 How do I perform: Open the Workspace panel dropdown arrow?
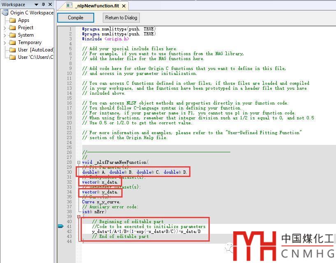36,5
